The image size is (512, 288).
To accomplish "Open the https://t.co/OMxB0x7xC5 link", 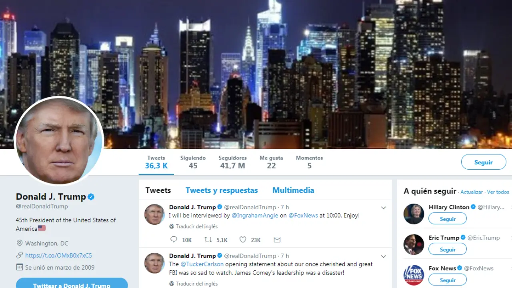I will point(58,255).
